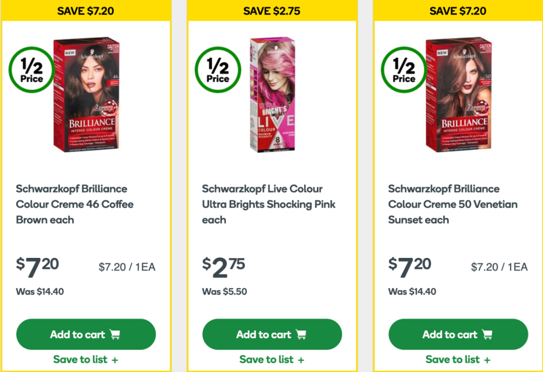Screen dimensions: 543x372
Task: Open Schwarzkopf Brilliance 50 Venetian Sunset title
Action: [x=452, y=205]
